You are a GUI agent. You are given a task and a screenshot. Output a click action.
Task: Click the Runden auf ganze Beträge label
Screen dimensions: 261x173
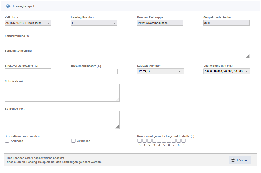coord(166,136)
